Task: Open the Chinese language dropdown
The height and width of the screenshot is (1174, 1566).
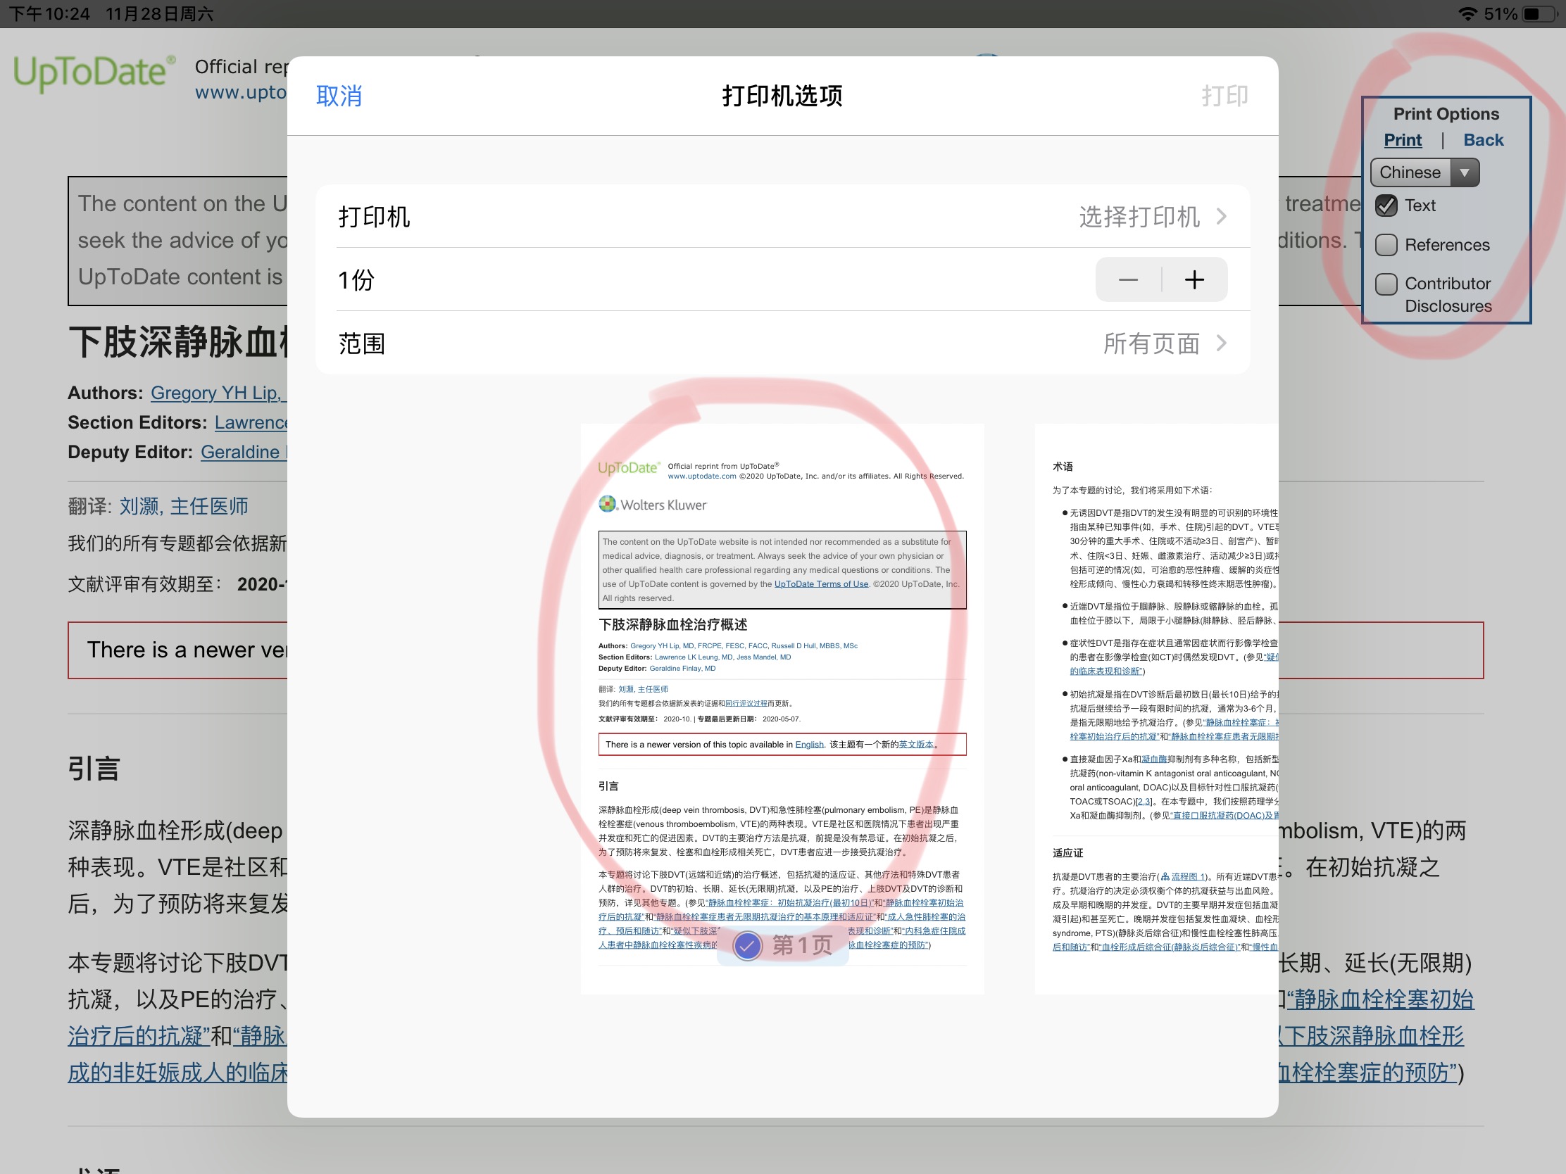Action: pos(1424,172)
